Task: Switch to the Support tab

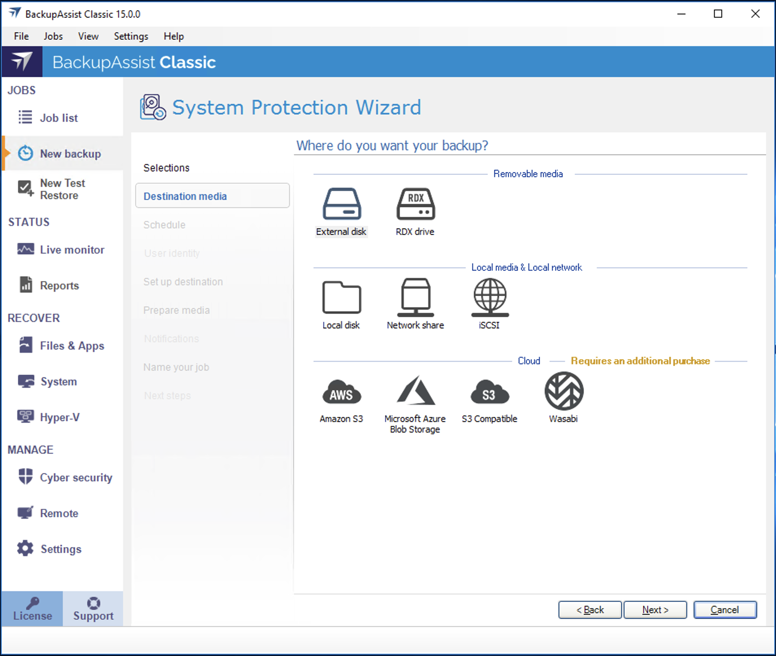Action: [93, 609]
